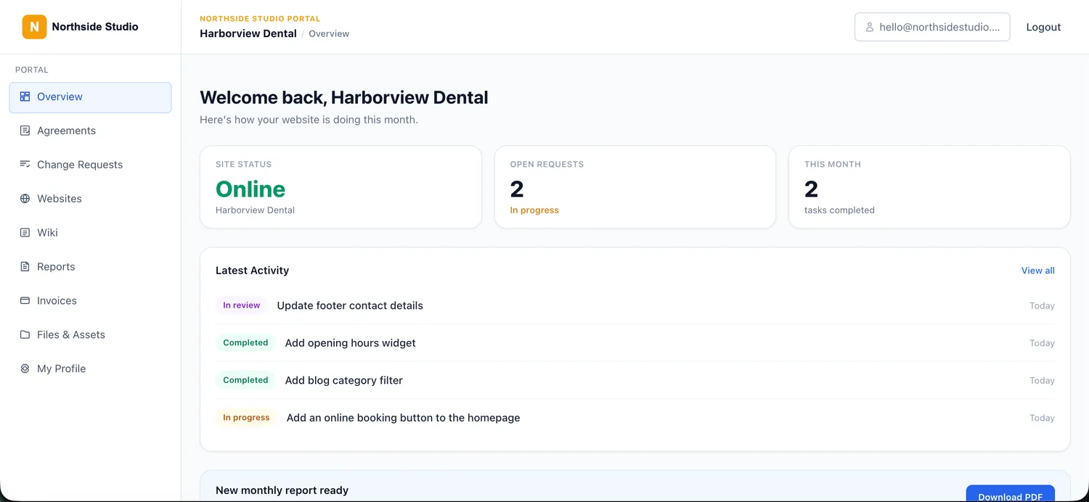This screenshot has height=502, width=1089.
Task: Navigate to Websites
Action: tap(90, 199)
